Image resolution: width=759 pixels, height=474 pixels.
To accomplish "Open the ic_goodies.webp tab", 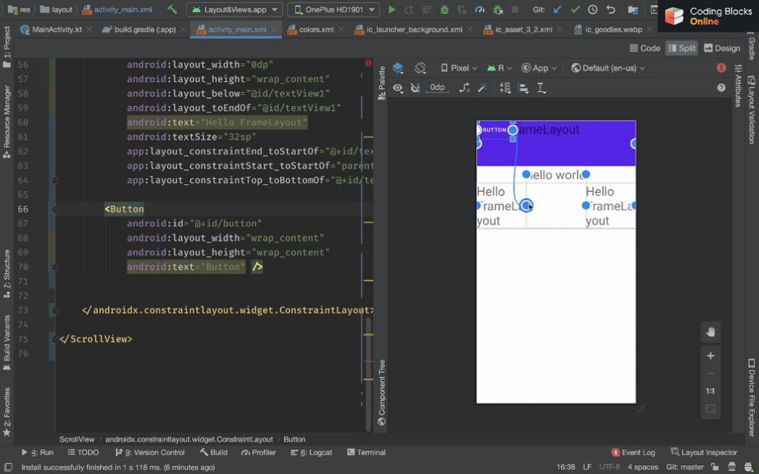I will click(x=613, y=30).
